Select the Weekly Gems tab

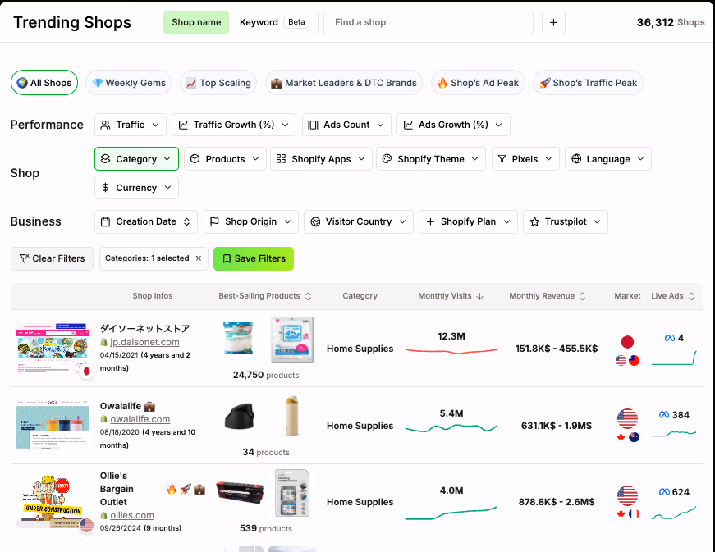coord(129,83)
